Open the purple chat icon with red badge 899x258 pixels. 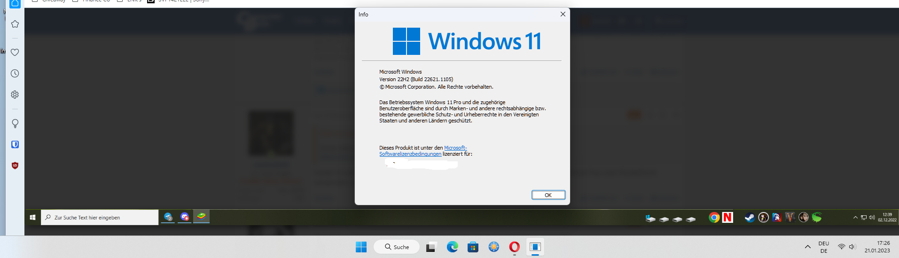pos(185,217)
